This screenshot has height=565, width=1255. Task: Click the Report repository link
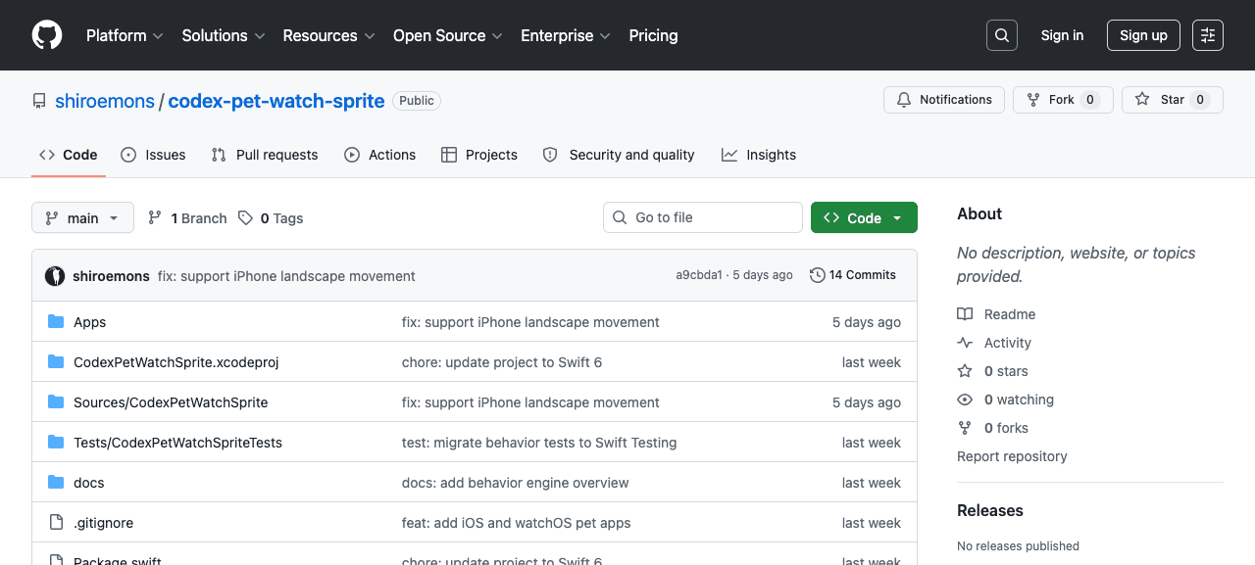click(1012, 456)
